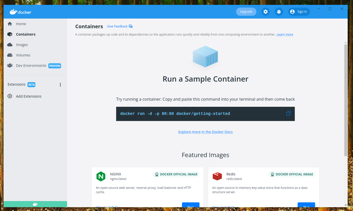Image resolution: width=353 pixels, height=211 pixels.
Task: Click the plus icon beside Add Extensions
Action: 10,96
